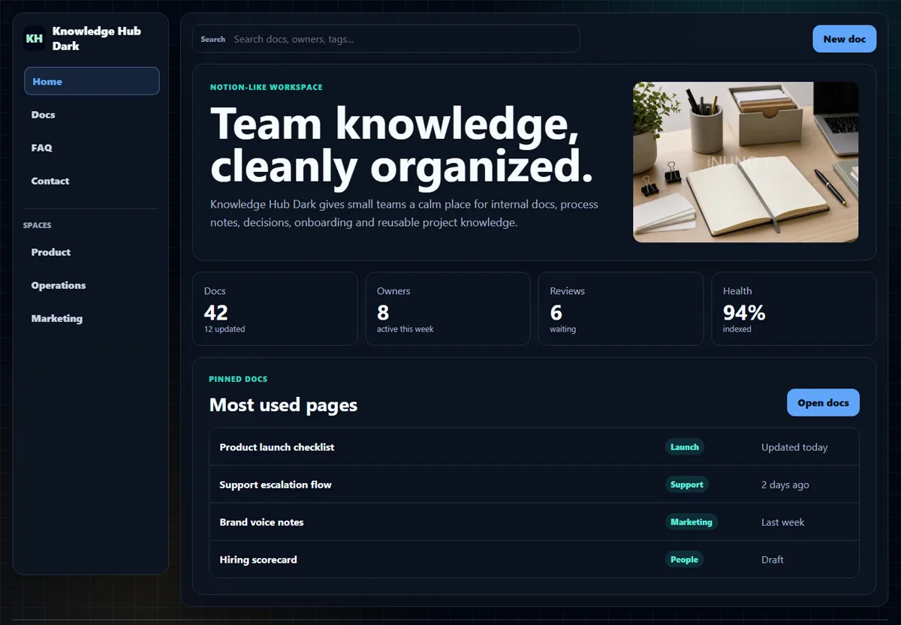This screenshot has height=625, width=901.
Task: Click the Marketing tag badge in table
Action: pyautogui.click(x=692, y=522)
